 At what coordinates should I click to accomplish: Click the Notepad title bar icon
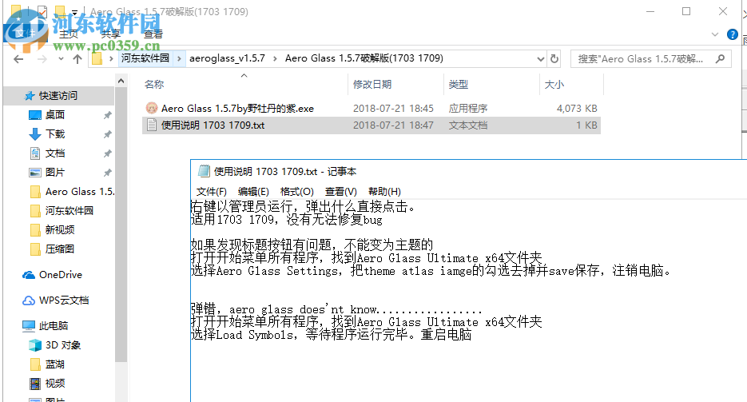(204, 171)
